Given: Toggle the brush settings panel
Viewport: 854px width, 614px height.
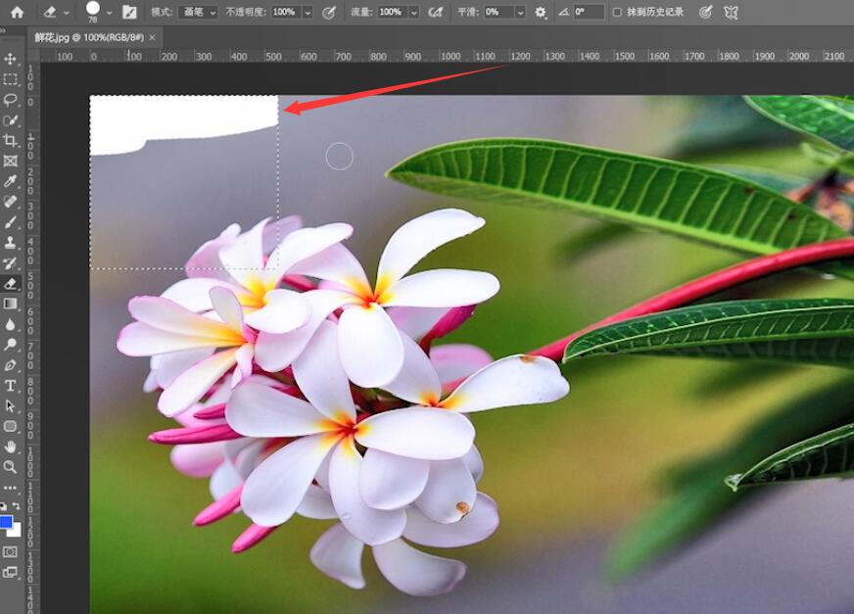Looking at the screenshot, I should (x=129, y=12).
